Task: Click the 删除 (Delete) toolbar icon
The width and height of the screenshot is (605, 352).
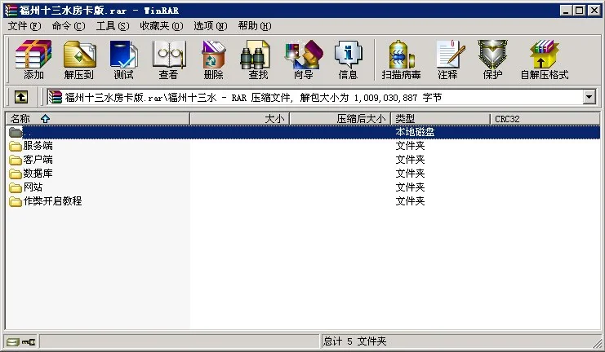Action: (213, 59)
